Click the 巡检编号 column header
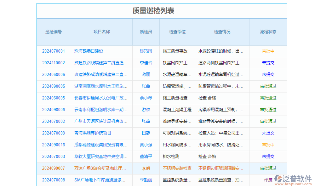Image resolution: width=315 pixels, height=189 pixels. tap(54, 32)
